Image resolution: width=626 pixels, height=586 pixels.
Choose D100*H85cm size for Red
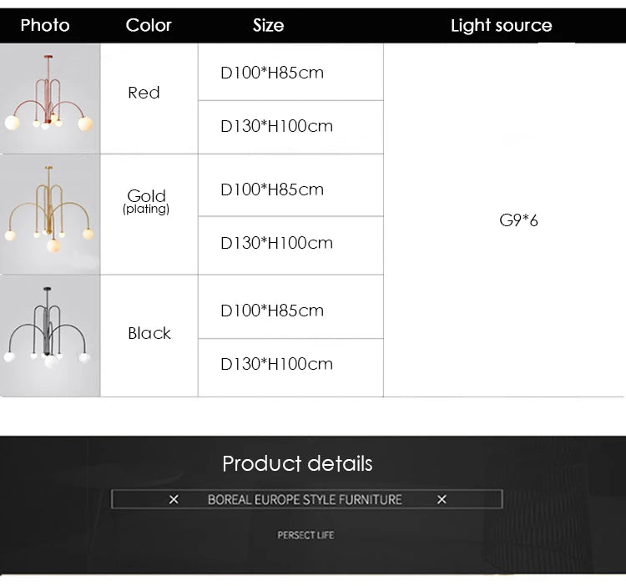pyautogui.click(x=272, y=73)
